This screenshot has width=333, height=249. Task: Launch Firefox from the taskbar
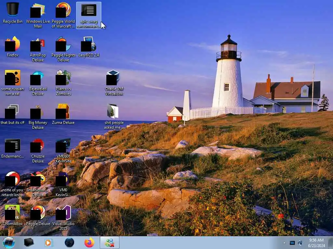click(x=89, y=243)
